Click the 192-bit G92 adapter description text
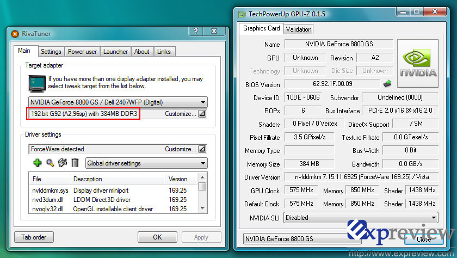 coord(84,114)
